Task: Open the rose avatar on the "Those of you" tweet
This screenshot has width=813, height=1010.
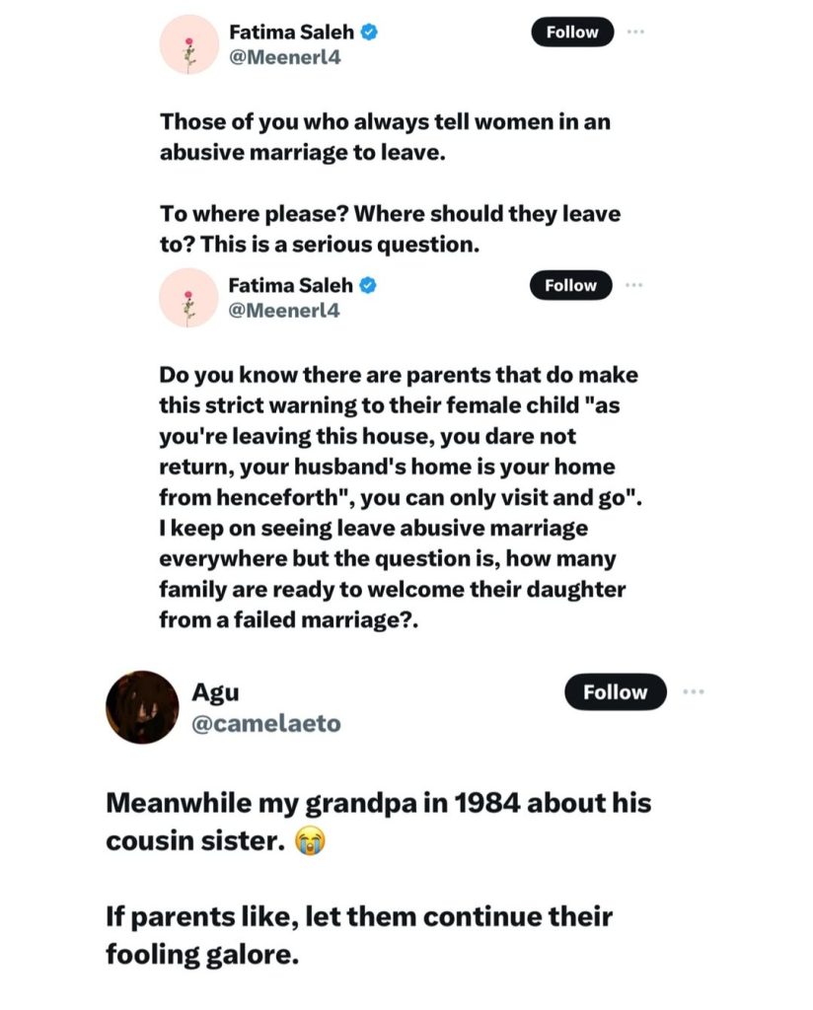Action: click(188, 45)
